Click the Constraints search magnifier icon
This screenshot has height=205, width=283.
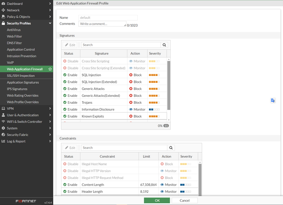tap(171, 148)
